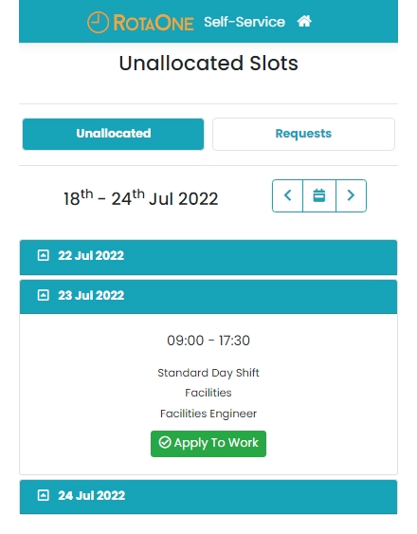This screenshot has height=534, width=417.
Task: Go to previous week arrow
Action: click(x=288, y=195)
